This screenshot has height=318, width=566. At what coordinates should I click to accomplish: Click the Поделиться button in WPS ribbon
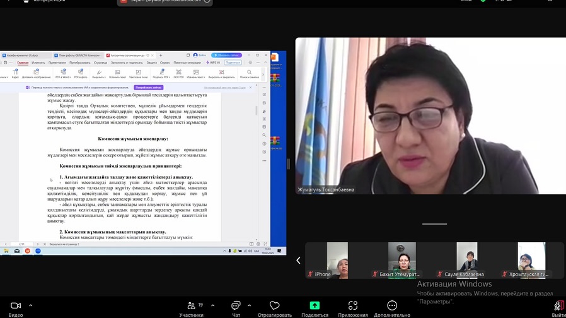233,62
